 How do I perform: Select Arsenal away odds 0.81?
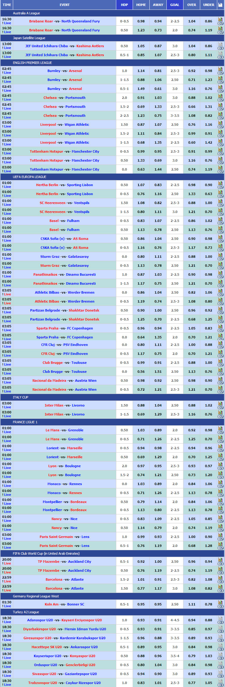[158, 71]
